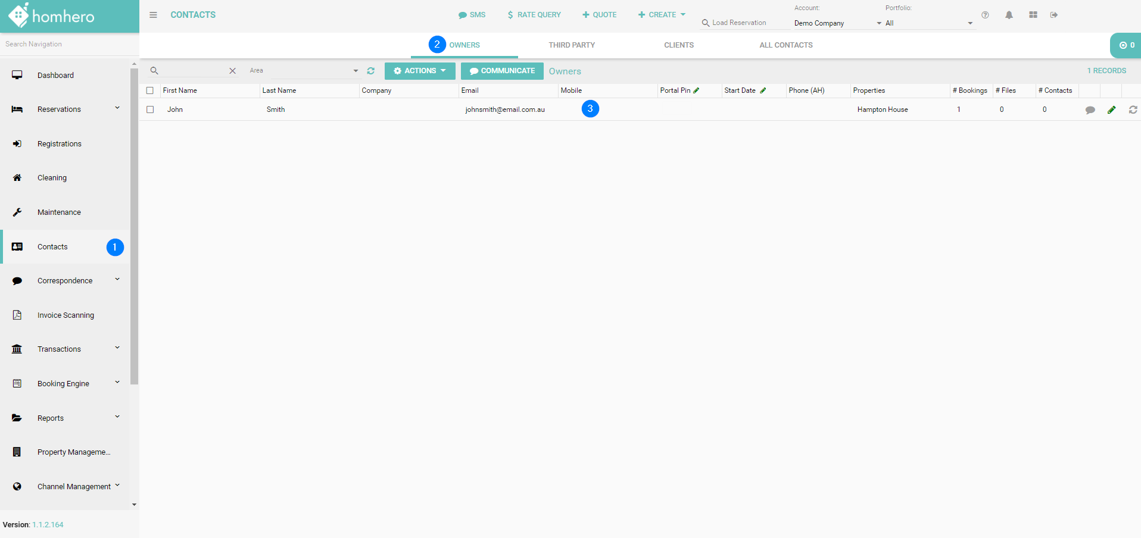The image size is (1141, 538).
Task: Click the COMMUNICATE button
Action: (502, 71)
